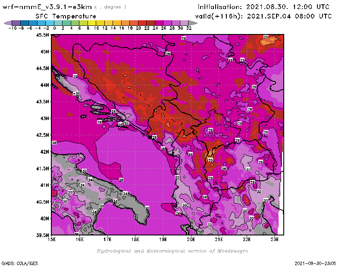Select the yellow swatch between 8 and 10

pos(92,23)
